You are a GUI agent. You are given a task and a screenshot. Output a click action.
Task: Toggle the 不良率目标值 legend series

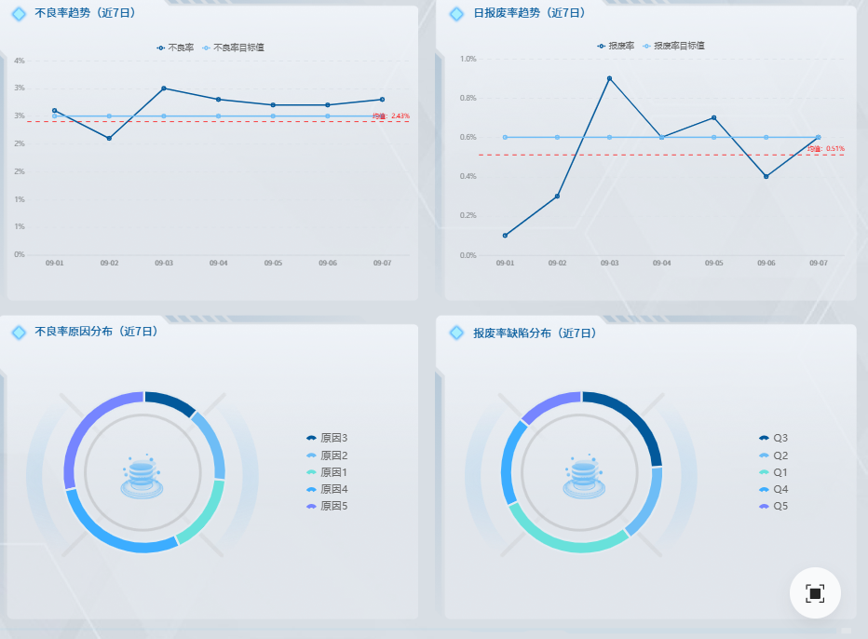pos(234,48)
